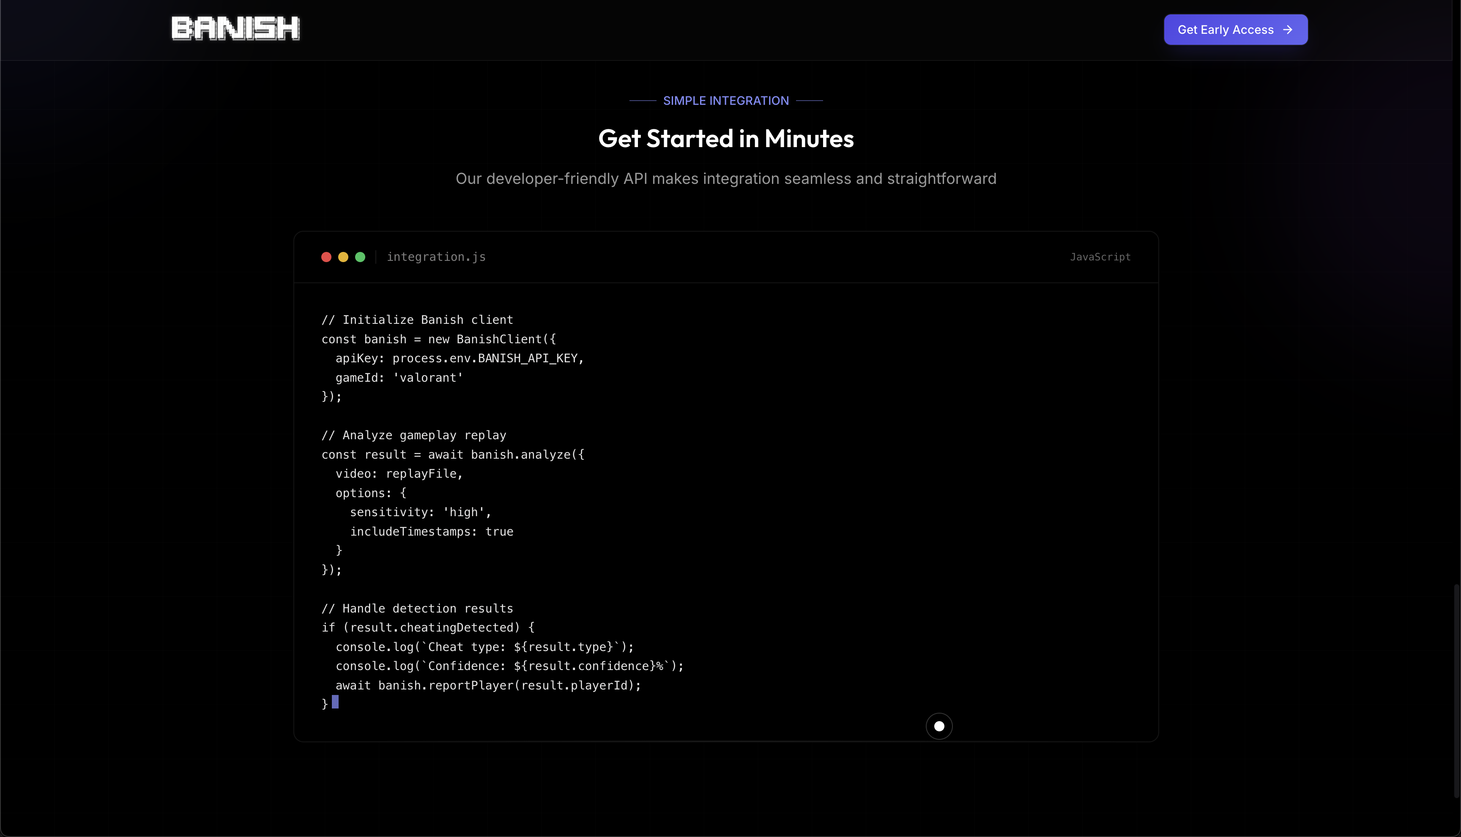
Task: Select the integration.js file name
Action: coord(436,257)
